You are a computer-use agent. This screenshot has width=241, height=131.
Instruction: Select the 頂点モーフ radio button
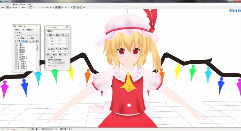point(30,38)
